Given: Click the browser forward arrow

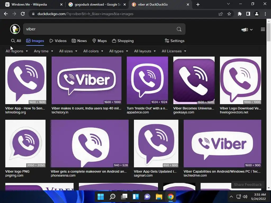Looking at the screenshot, I should click(x=14, y=14).
